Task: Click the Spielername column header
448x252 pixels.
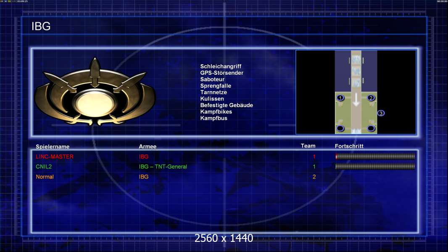Action: [x=53, y=147]
